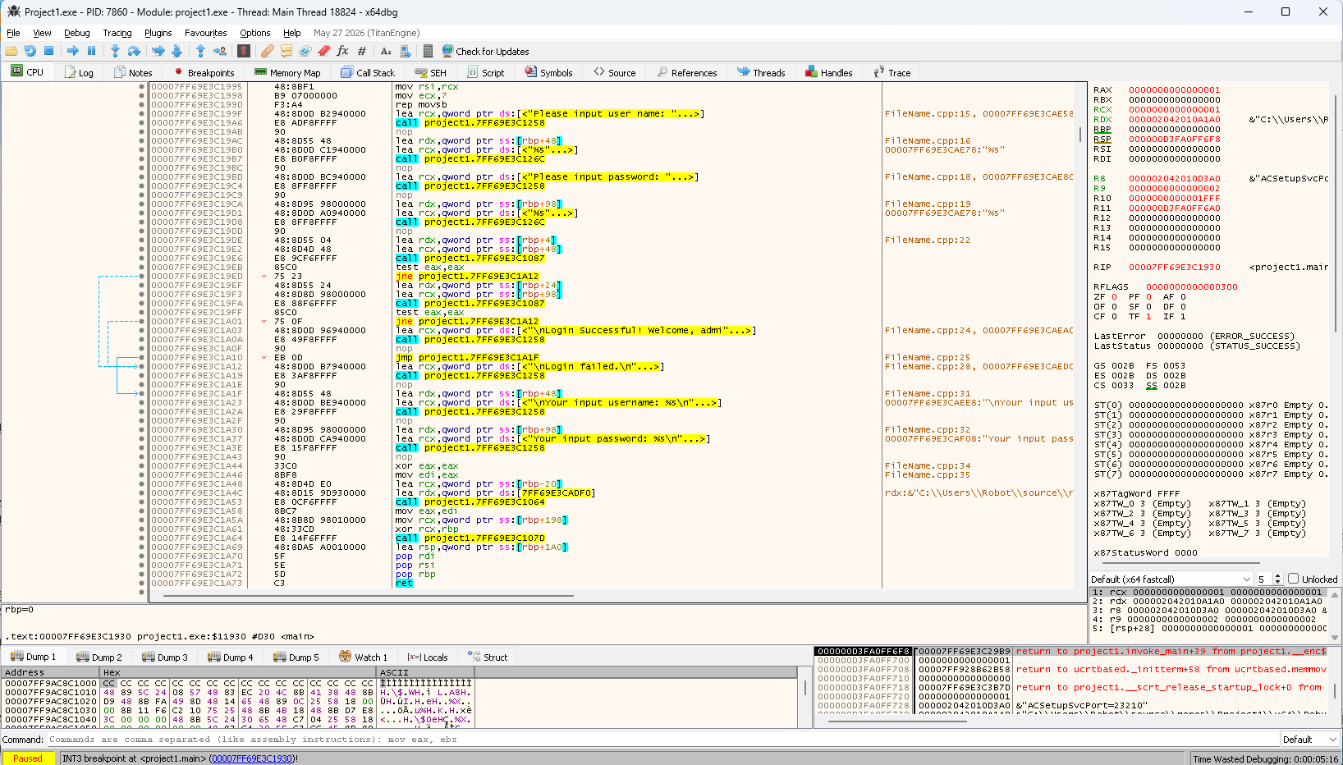Screen dimensions: 1343x765
Task: Pause execution with the pause icon
Action: [91, 51]
